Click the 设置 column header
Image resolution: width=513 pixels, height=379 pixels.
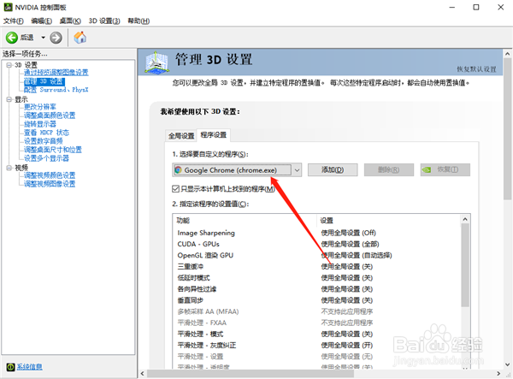tap(389, 221)
